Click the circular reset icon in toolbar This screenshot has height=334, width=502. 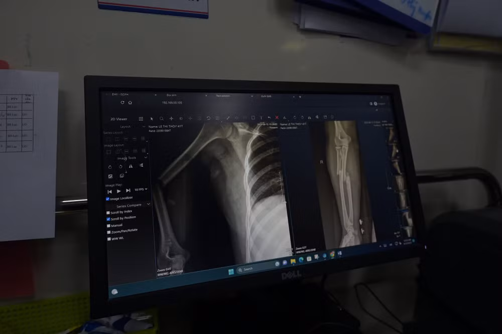[x=208, y=118]
